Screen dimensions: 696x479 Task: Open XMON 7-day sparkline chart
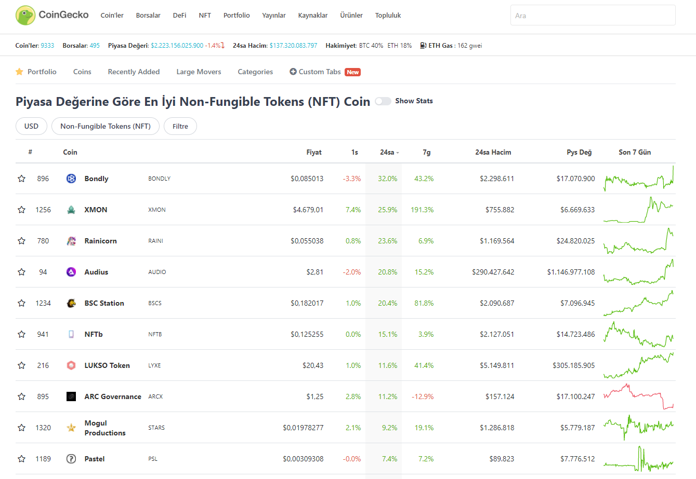[639, 209]
